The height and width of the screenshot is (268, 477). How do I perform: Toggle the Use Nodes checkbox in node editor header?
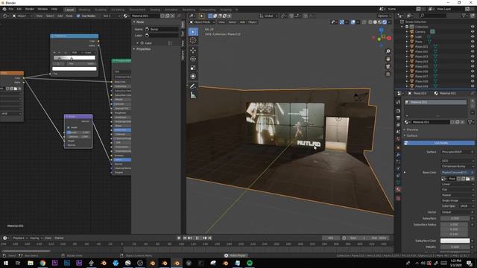click(x=78, y=16)
